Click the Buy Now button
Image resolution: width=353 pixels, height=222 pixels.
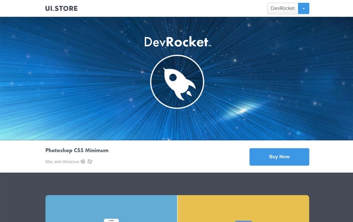pos(279,157)
